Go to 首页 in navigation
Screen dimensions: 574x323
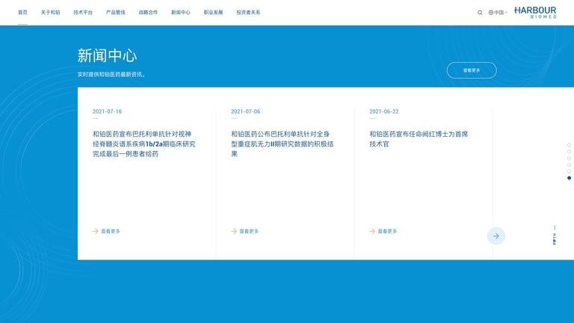[22, 13]
